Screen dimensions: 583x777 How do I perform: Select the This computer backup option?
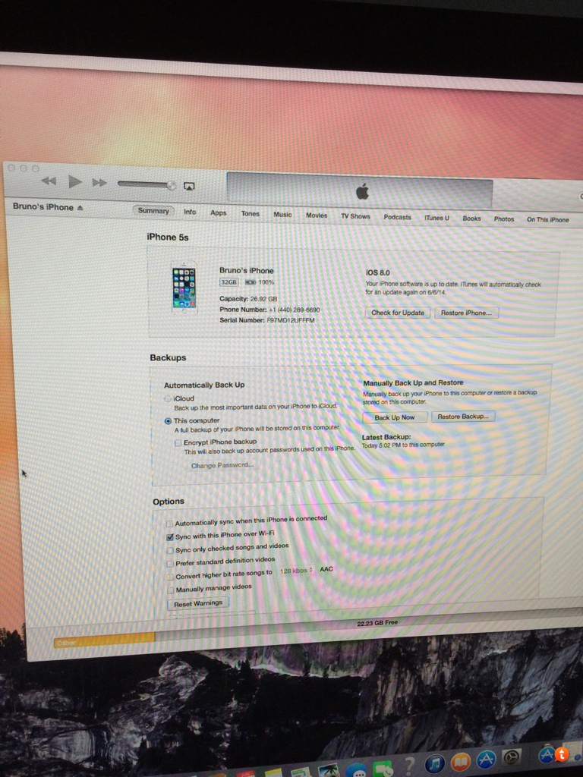pos(168,420)
